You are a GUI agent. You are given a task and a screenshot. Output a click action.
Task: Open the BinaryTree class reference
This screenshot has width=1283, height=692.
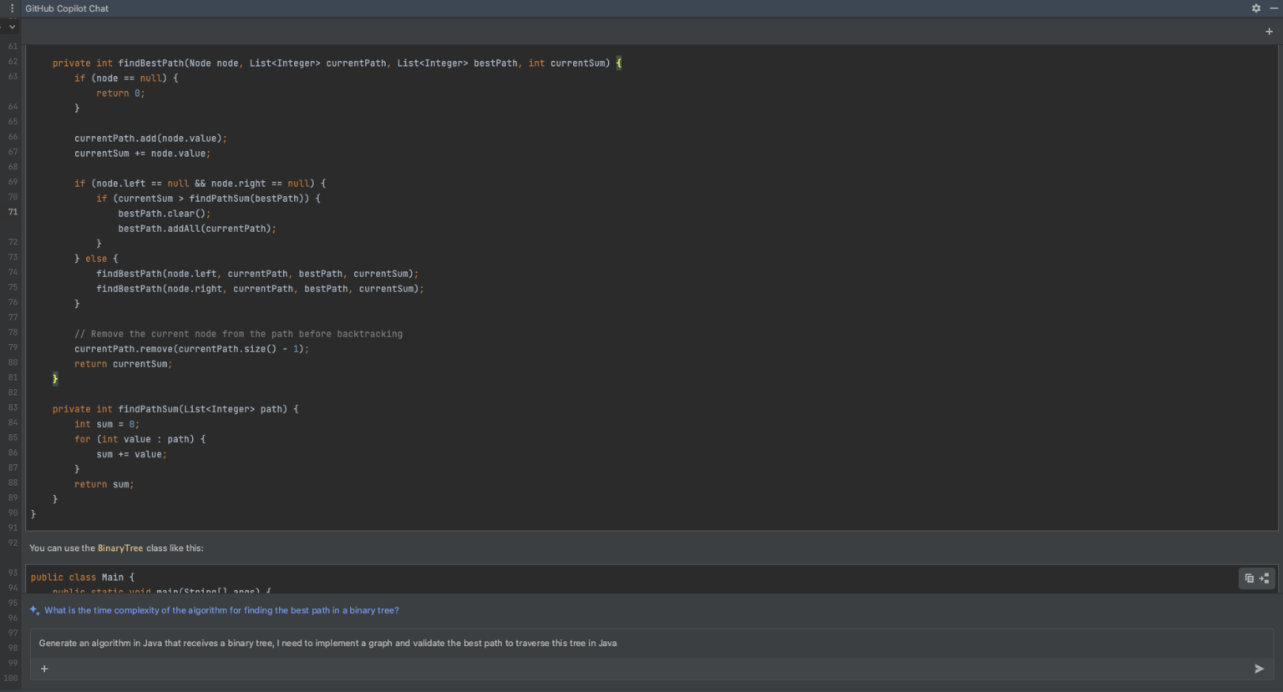tap(120, 548)
